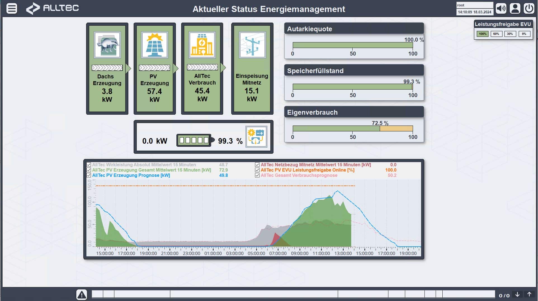The height and width of the screenshot is (301, 538).
Task: Toggle PV Erzeugung Prognose checkbox
Action: pos(89,175)
